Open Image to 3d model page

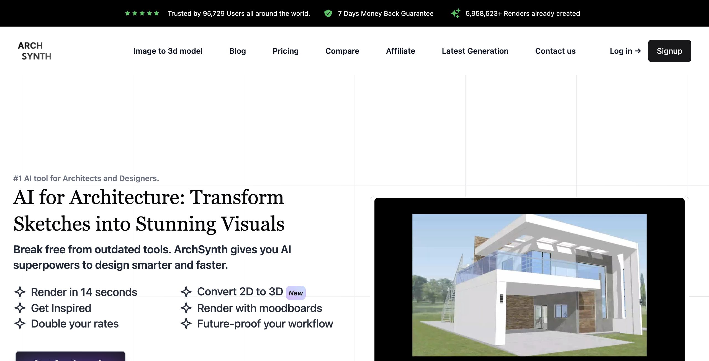(x=168, y=51)
